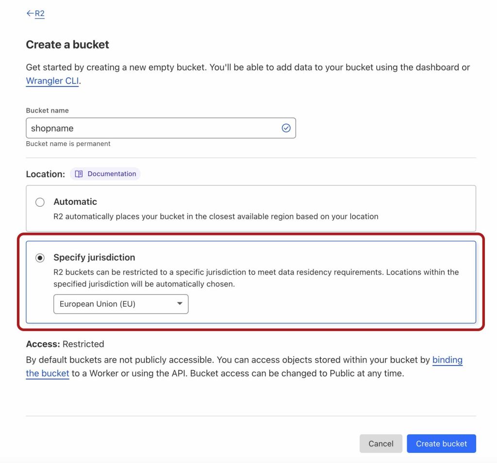The width and height of the screenshot is (497, 463).
Task: Cancel bucket creation using the Cancel button
Action: (x=381, y=443)
